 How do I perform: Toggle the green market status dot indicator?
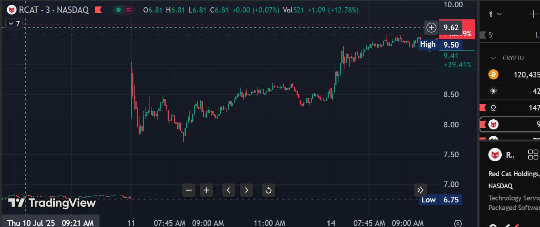click(118, 10)
